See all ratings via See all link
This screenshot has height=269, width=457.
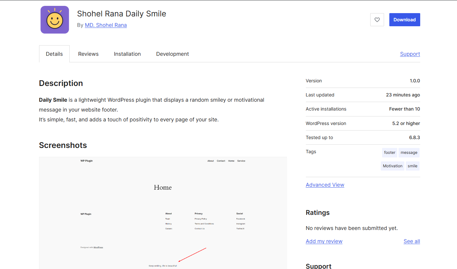[x=411, y=241]
